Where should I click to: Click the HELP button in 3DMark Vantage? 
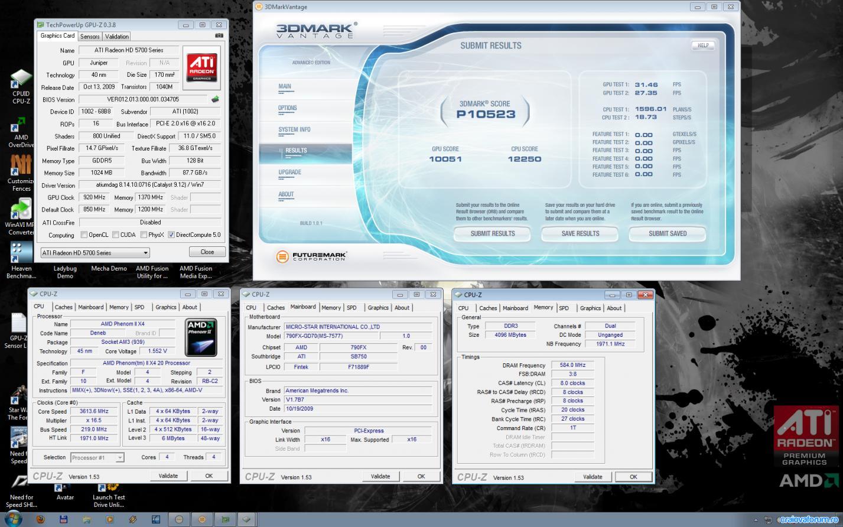703,45
